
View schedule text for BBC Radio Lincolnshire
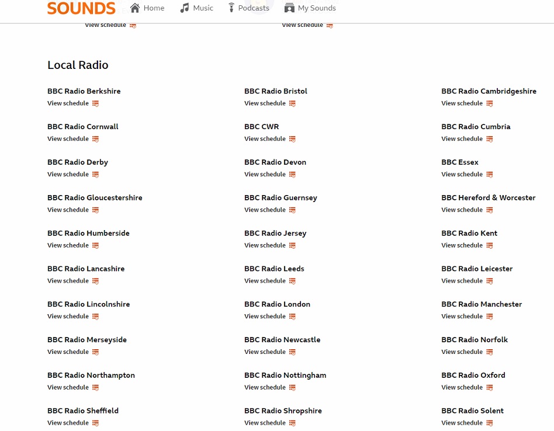[x=68, y=317]
